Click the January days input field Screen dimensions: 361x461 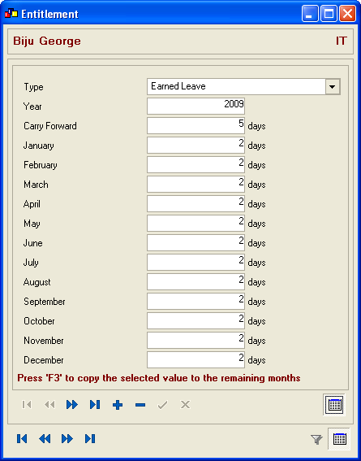196,145
